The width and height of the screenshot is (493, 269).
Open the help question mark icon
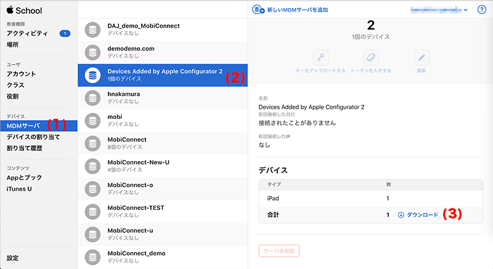click(482, 10)
